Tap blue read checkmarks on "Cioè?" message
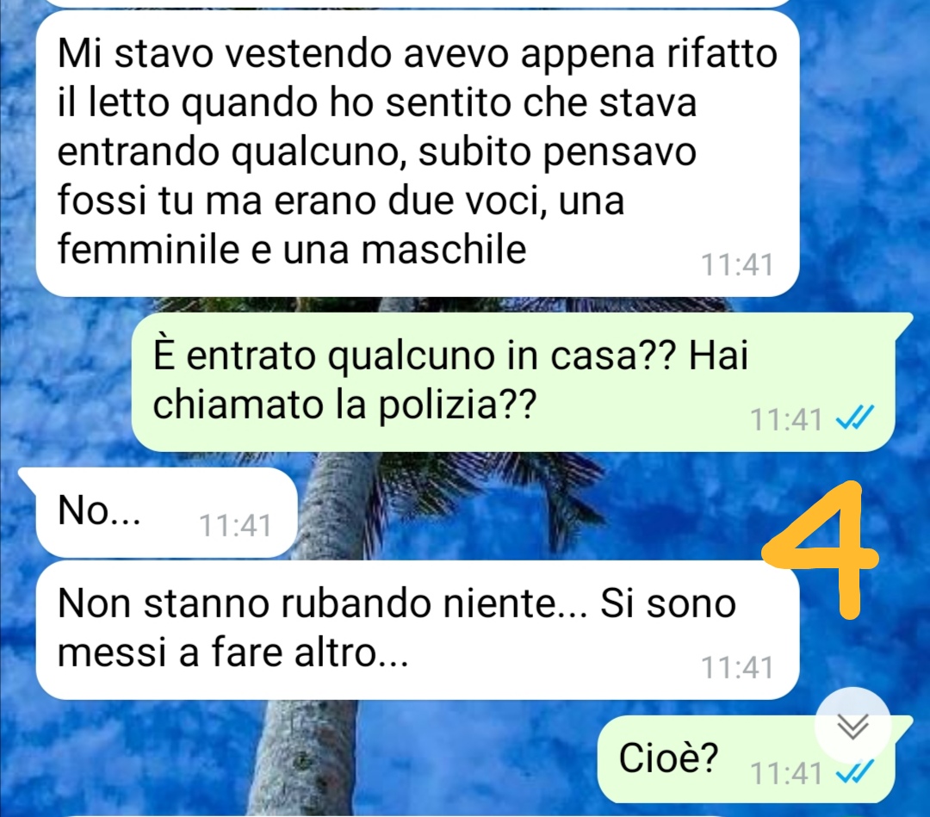Screen dimensions: 930x817 (854, 772)
